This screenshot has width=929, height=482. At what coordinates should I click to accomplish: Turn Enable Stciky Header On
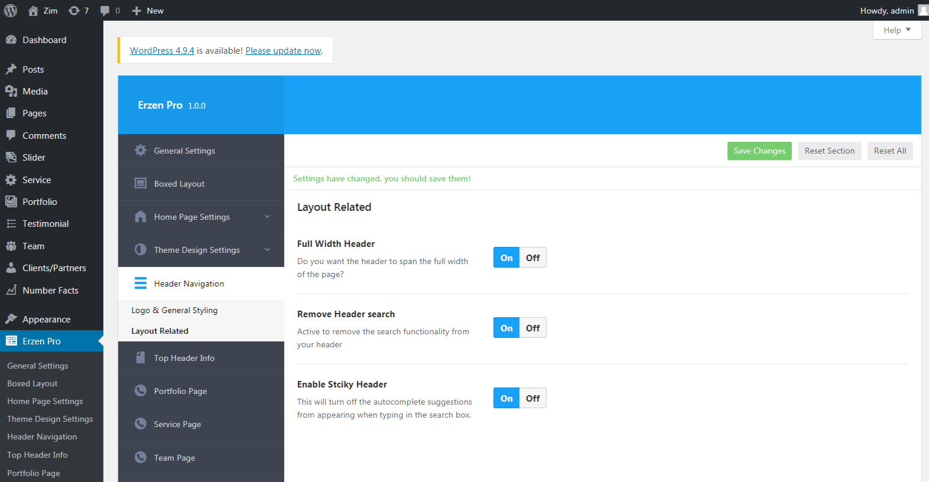(x=506, y=398)
